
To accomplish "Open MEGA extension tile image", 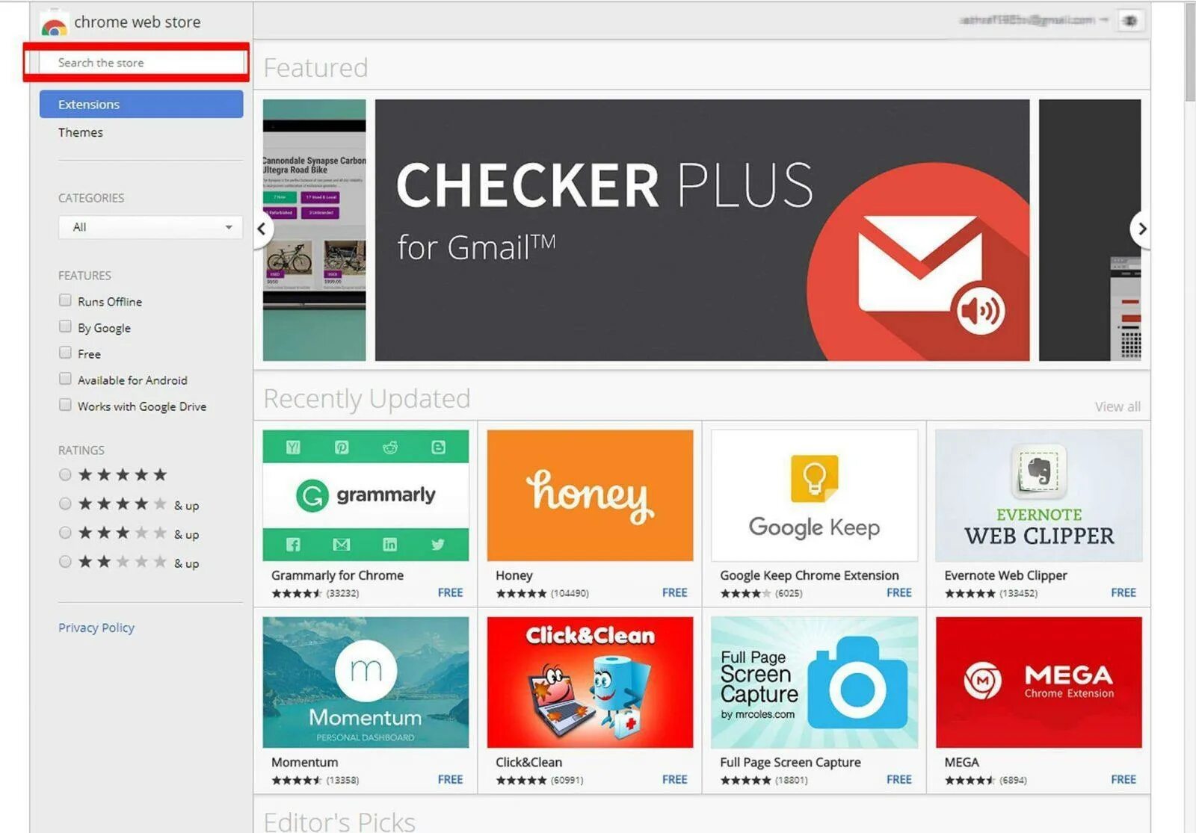I will 1038,682.
